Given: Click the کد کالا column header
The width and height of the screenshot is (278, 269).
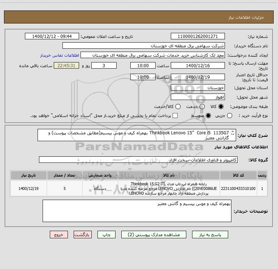Looking at the screenshot, I should [238, 175].
